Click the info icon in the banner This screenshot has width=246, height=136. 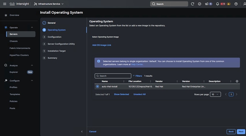coord(99,61)
